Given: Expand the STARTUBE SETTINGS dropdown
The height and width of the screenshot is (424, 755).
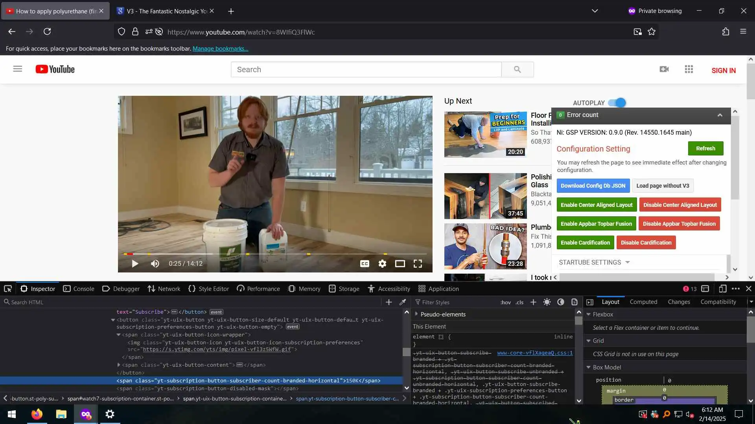Looking at the screenshot, I should tap(628, 262).
